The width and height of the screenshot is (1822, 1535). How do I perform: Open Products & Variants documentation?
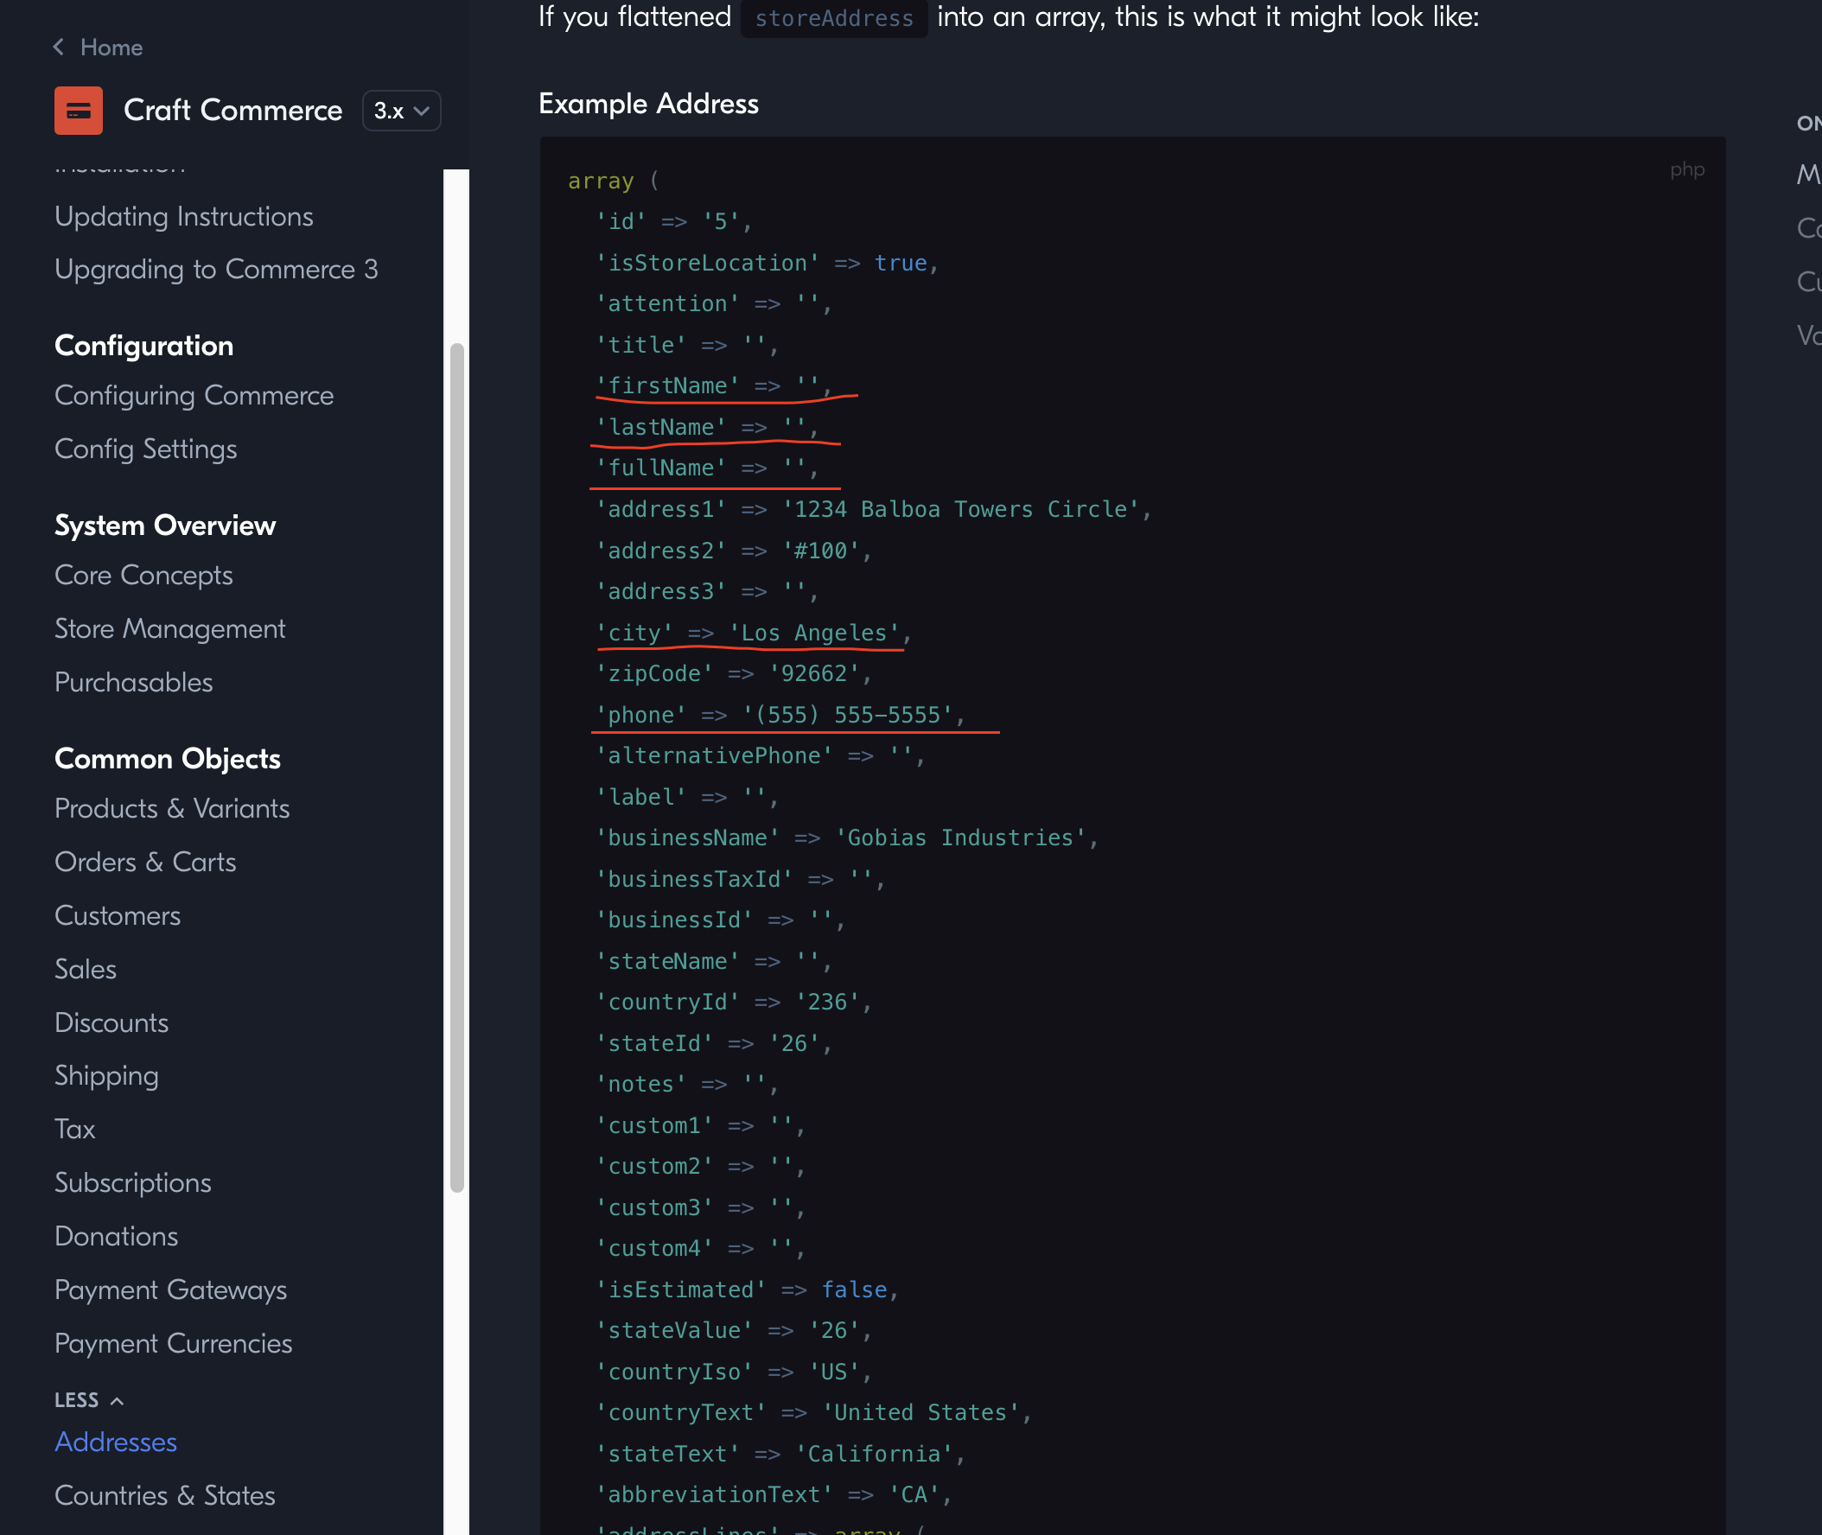coord(171,808)
